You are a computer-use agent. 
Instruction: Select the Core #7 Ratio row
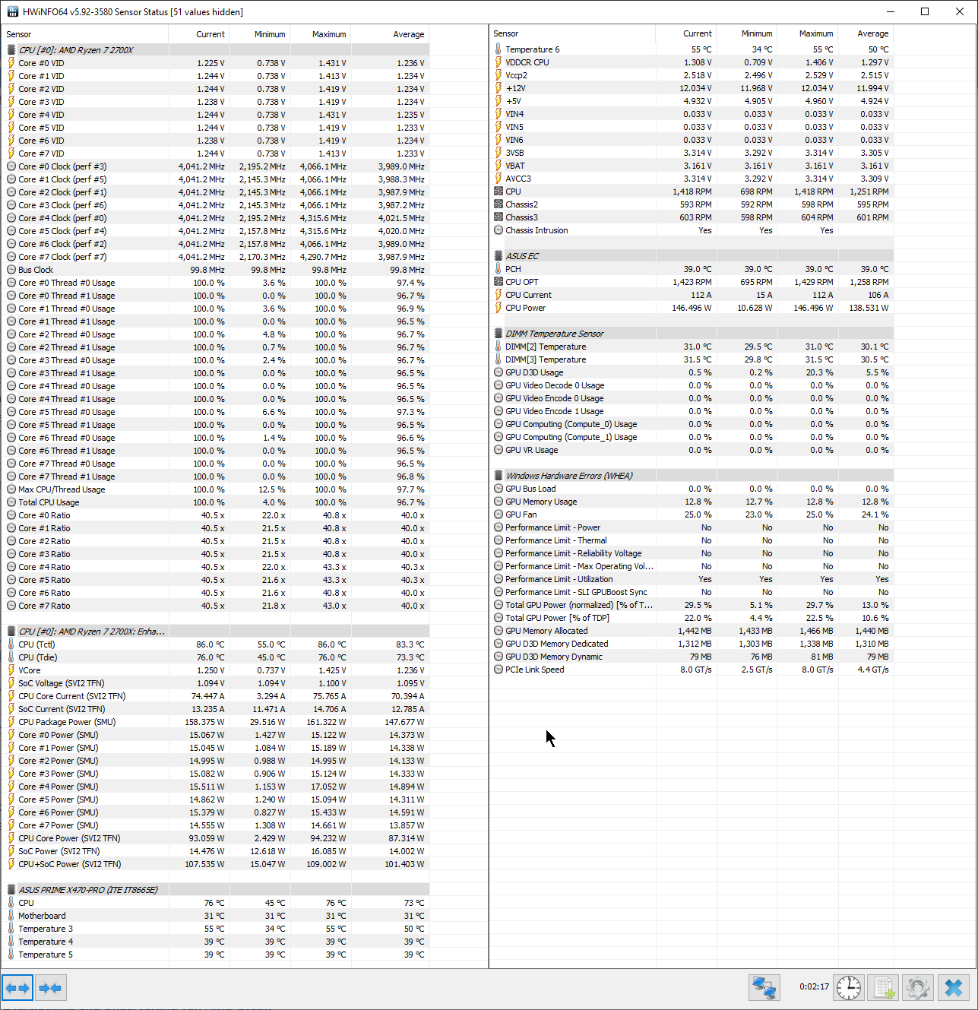pyautogui.click(x=216, y=606)
